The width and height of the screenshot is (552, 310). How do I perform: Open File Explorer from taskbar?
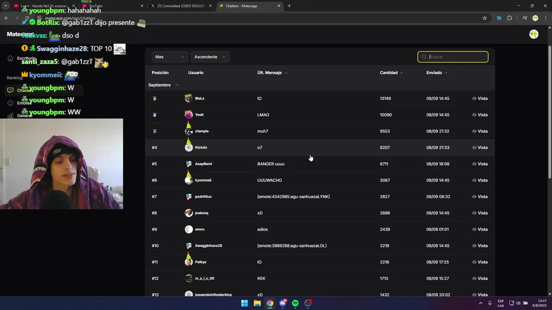257,303
